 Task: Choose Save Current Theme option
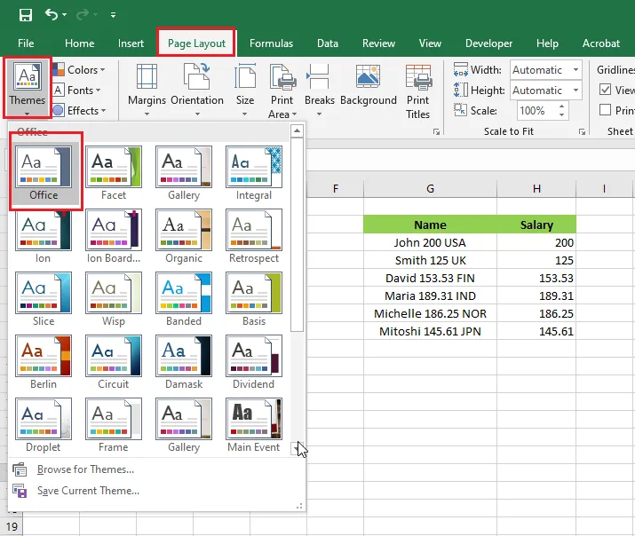click(x=88, y=491)
